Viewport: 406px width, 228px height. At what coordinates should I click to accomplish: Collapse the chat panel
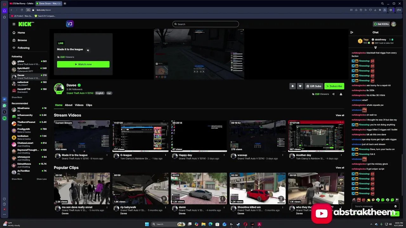[351, 32]
